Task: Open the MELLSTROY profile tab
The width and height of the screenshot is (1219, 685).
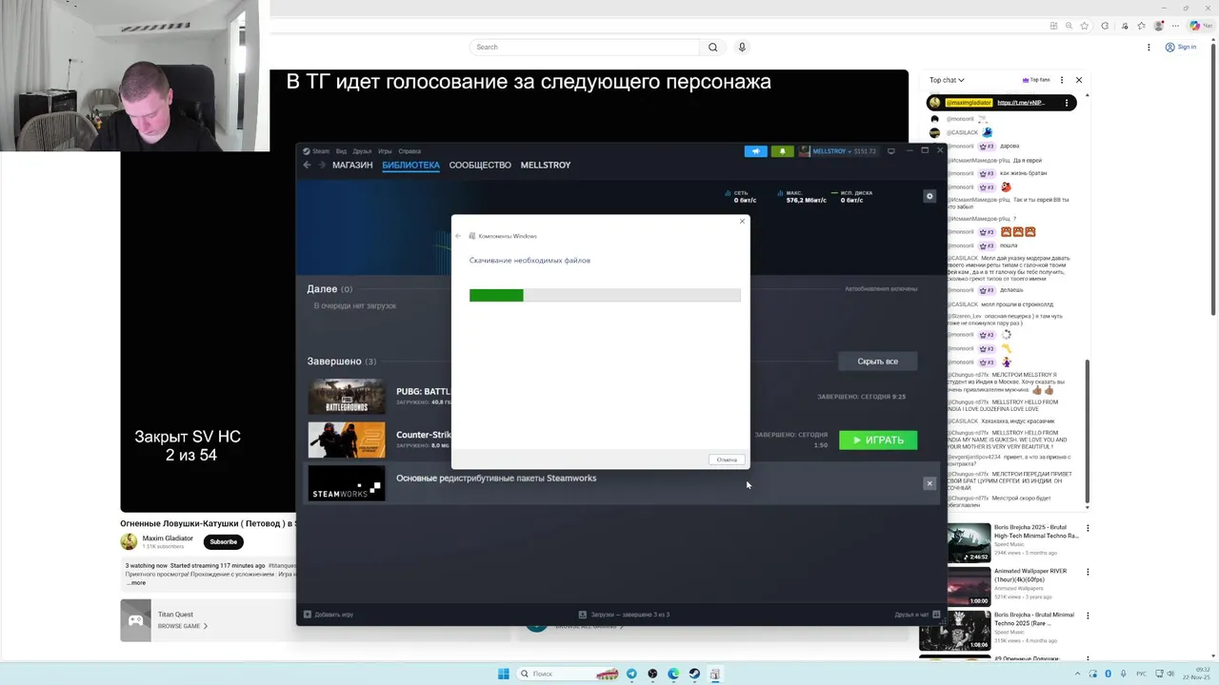Action: tap(546, 165)
